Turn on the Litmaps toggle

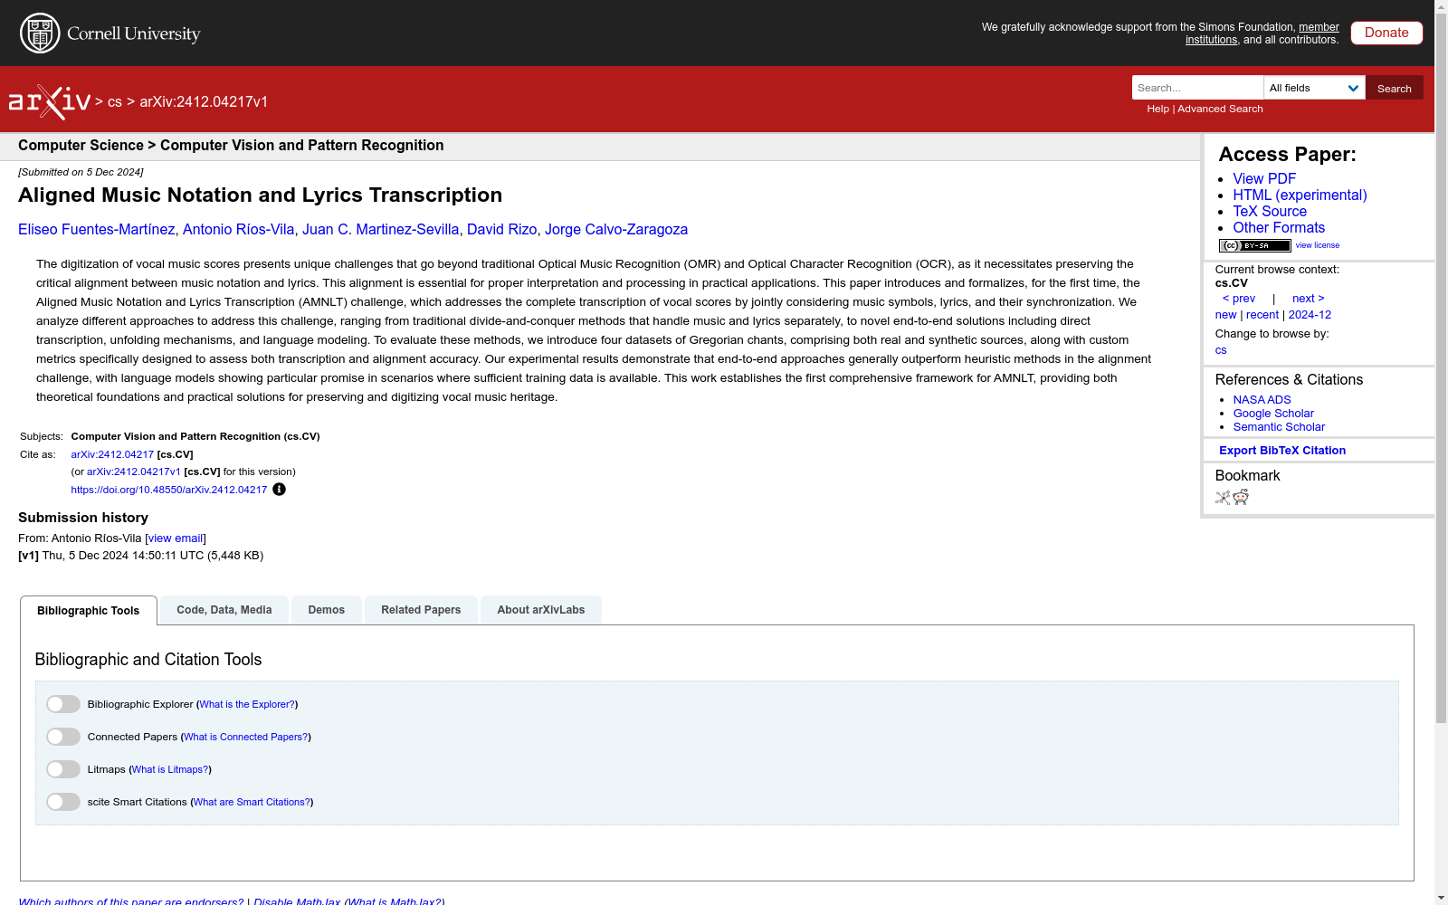click(x=63, y=769)
